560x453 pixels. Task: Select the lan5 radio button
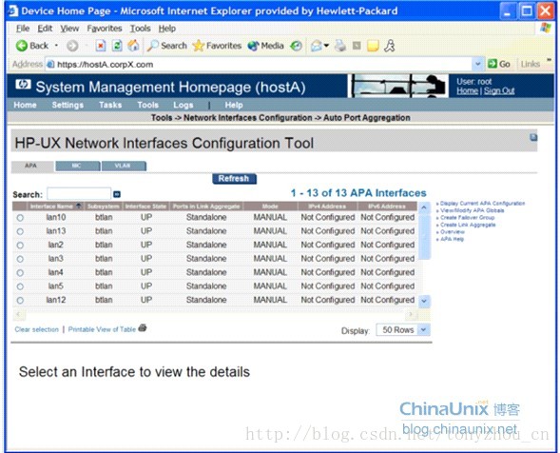[20, 286]
